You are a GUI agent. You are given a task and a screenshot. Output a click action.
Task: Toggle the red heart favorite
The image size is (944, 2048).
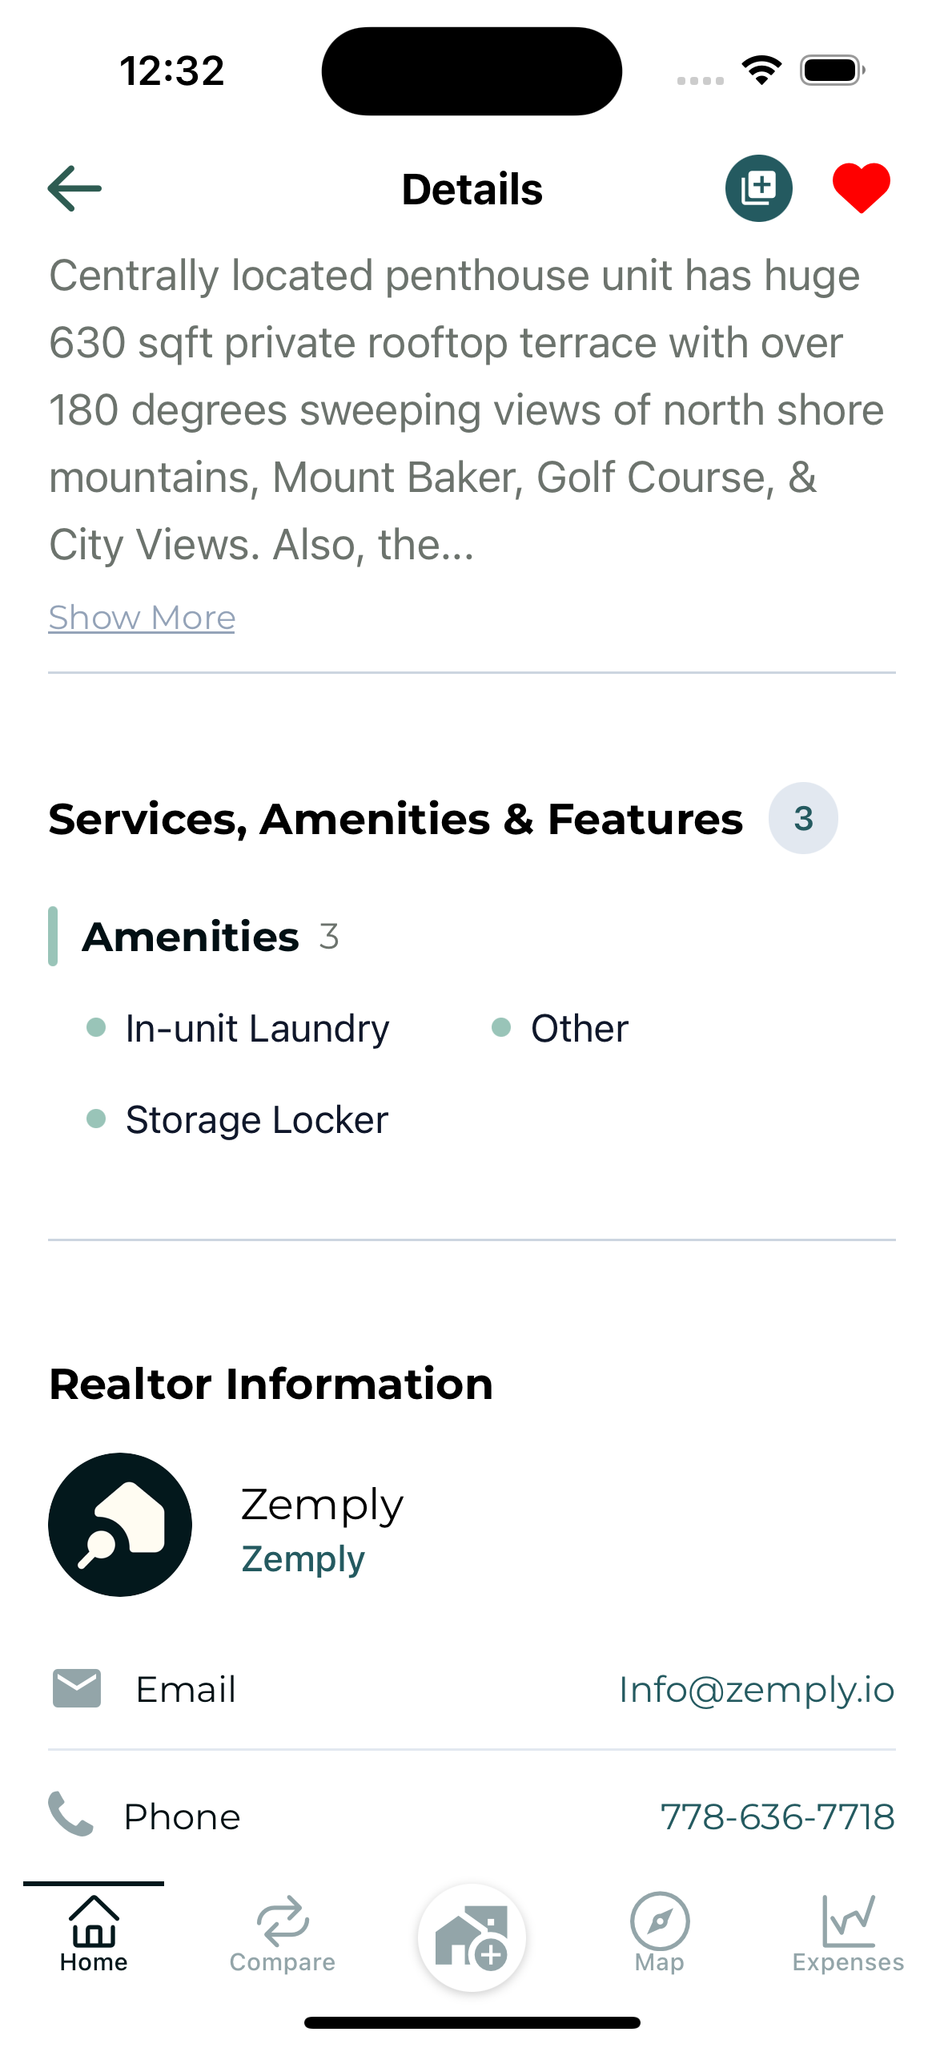pyautogui.click(x=861, y=188)
